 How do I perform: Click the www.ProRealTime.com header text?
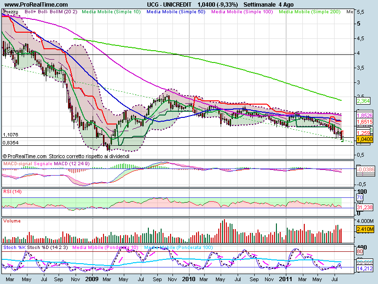coord(36,4)
